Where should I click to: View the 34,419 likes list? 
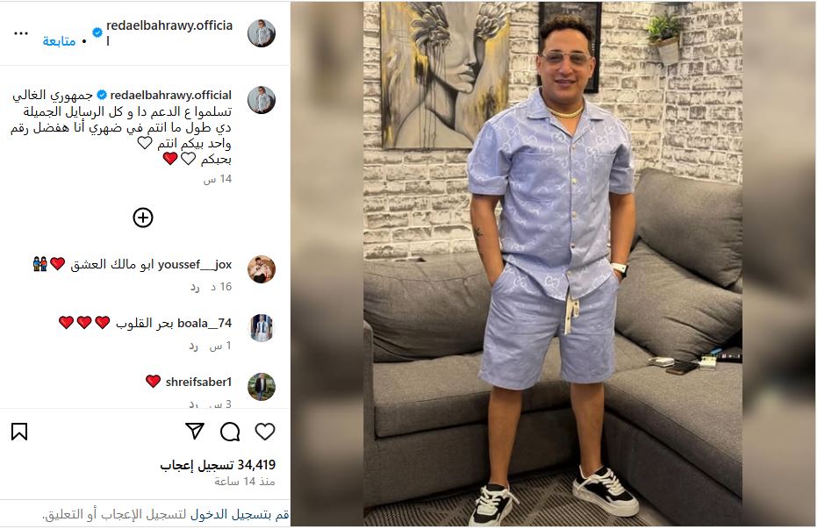(218, 465)
